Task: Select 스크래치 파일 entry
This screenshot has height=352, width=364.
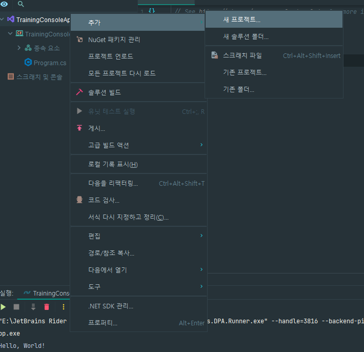Action: (x=274, y=55)
